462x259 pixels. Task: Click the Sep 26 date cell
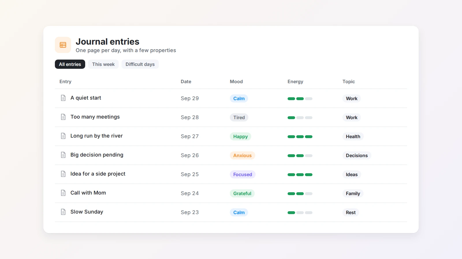(x=190, y=155)
